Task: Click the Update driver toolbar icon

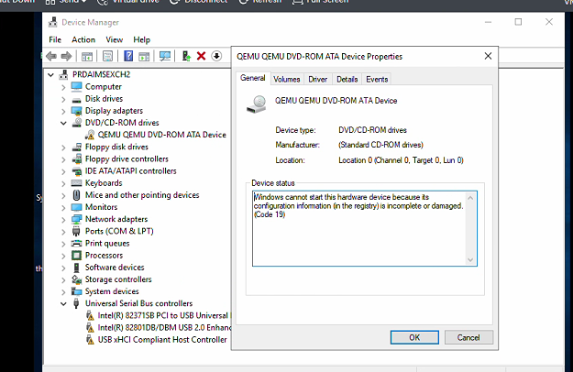Action: (186, 56)
